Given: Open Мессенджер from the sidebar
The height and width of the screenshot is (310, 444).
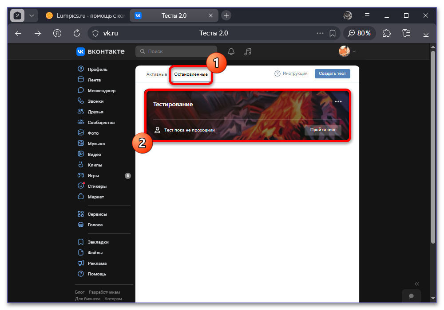Looking at the screenshot, I should (x=96, y=91).
